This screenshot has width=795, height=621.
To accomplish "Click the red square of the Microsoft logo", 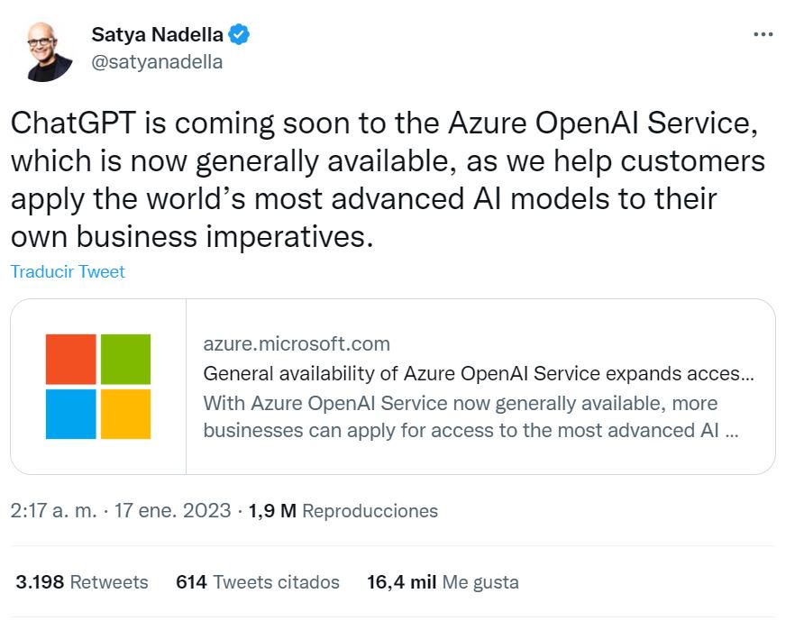I will 71,360.
